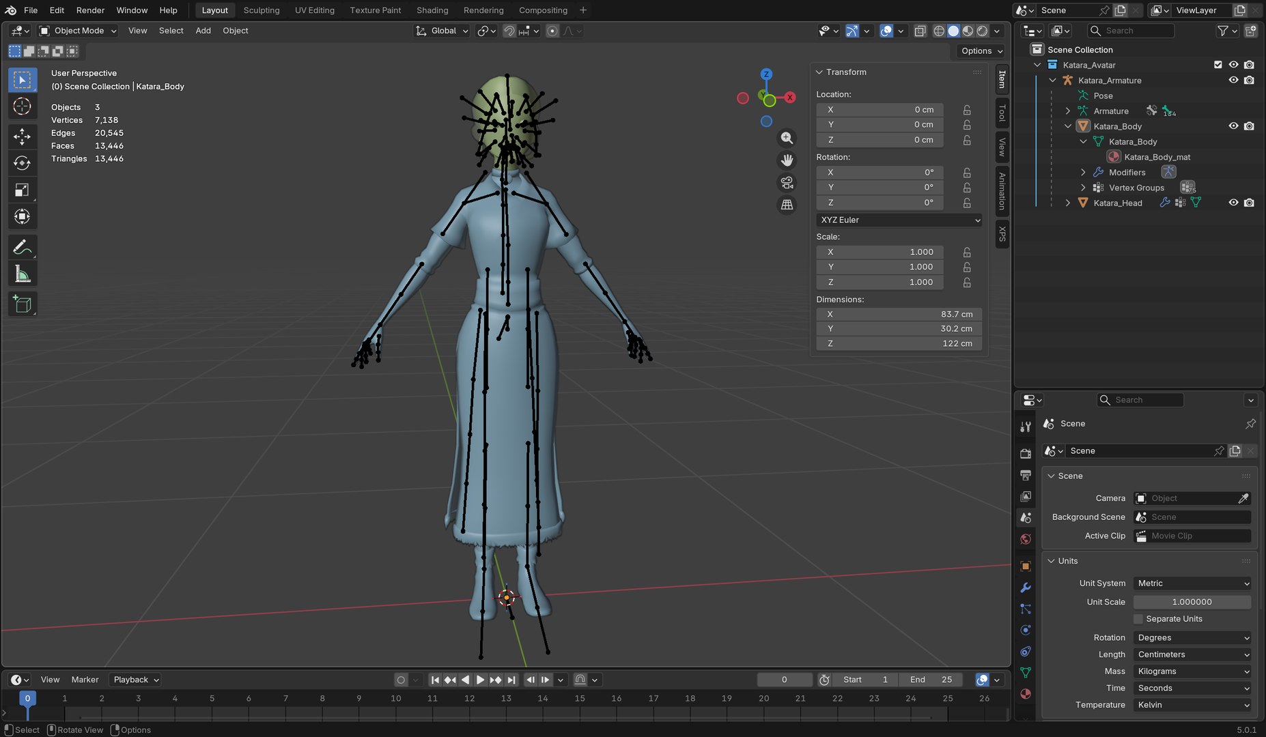Activate the 3D Cursor tool
The image size is (1266, 737).
click(22, 106)
